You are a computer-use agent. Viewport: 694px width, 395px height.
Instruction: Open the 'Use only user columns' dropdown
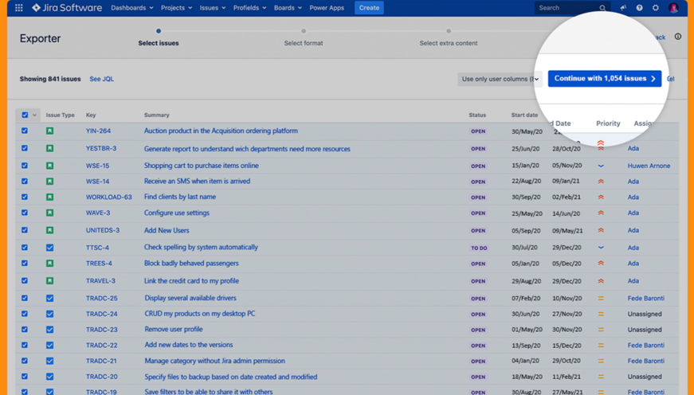point(500,79)
